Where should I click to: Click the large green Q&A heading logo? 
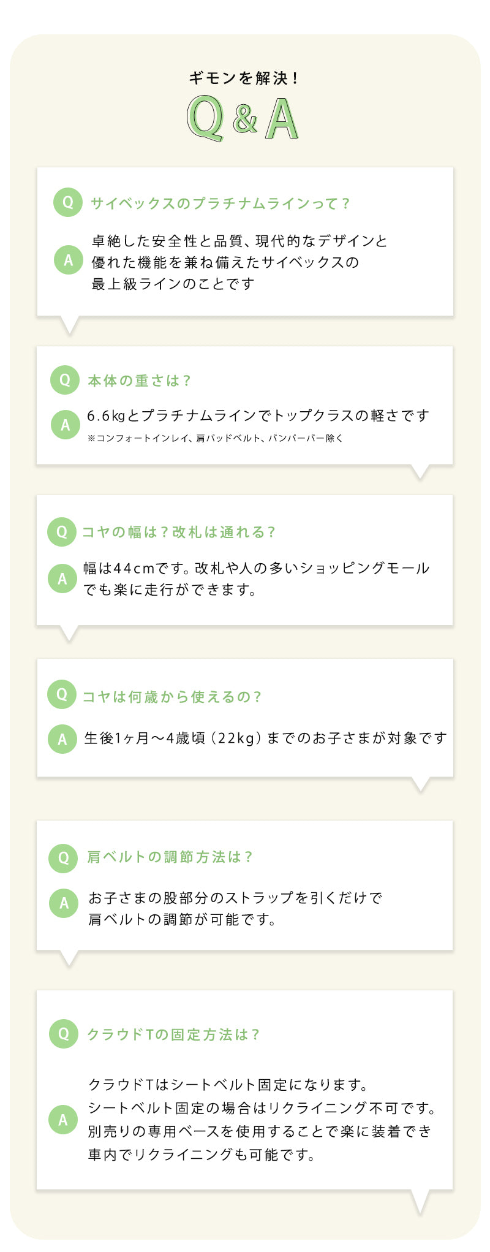[243, 120]
